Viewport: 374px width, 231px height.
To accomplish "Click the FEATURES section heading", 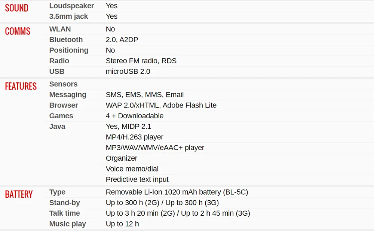I will point(21,86).
